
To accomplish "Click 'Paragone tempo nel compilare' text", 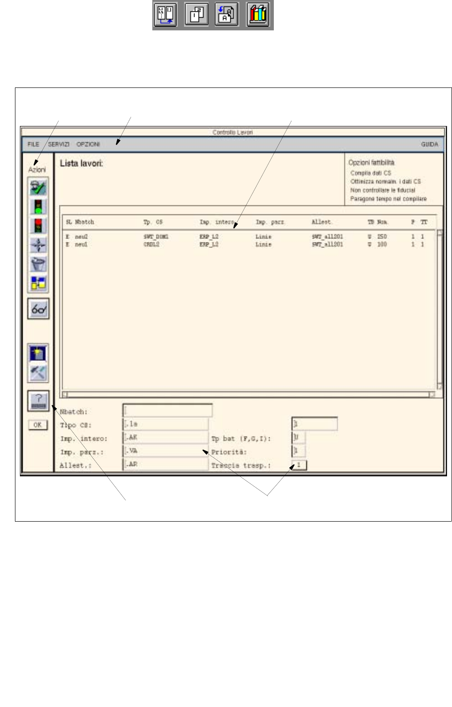I will point(389,199).
